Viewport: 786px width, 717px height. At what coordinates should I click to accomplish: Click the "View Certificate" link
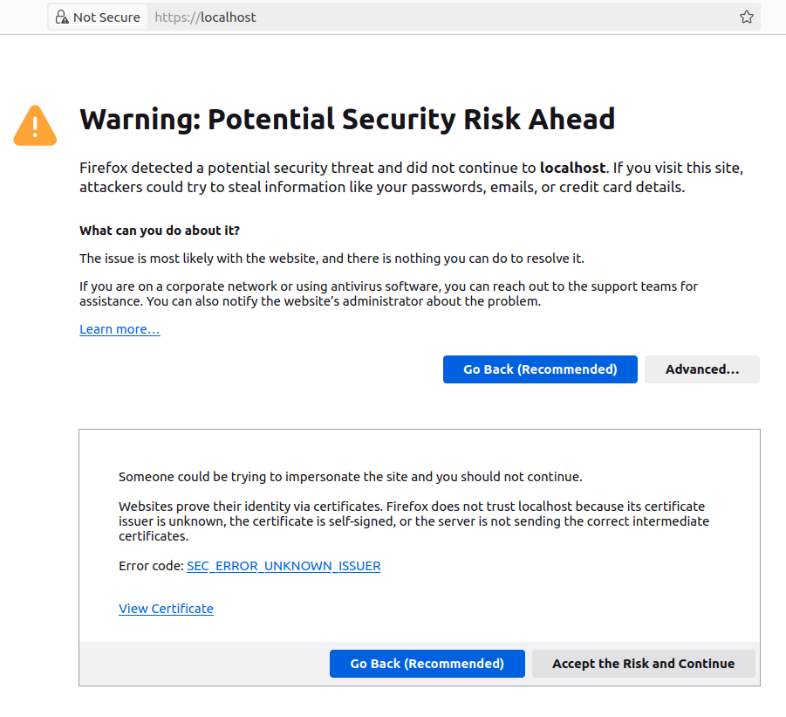(x=166, y=609)
